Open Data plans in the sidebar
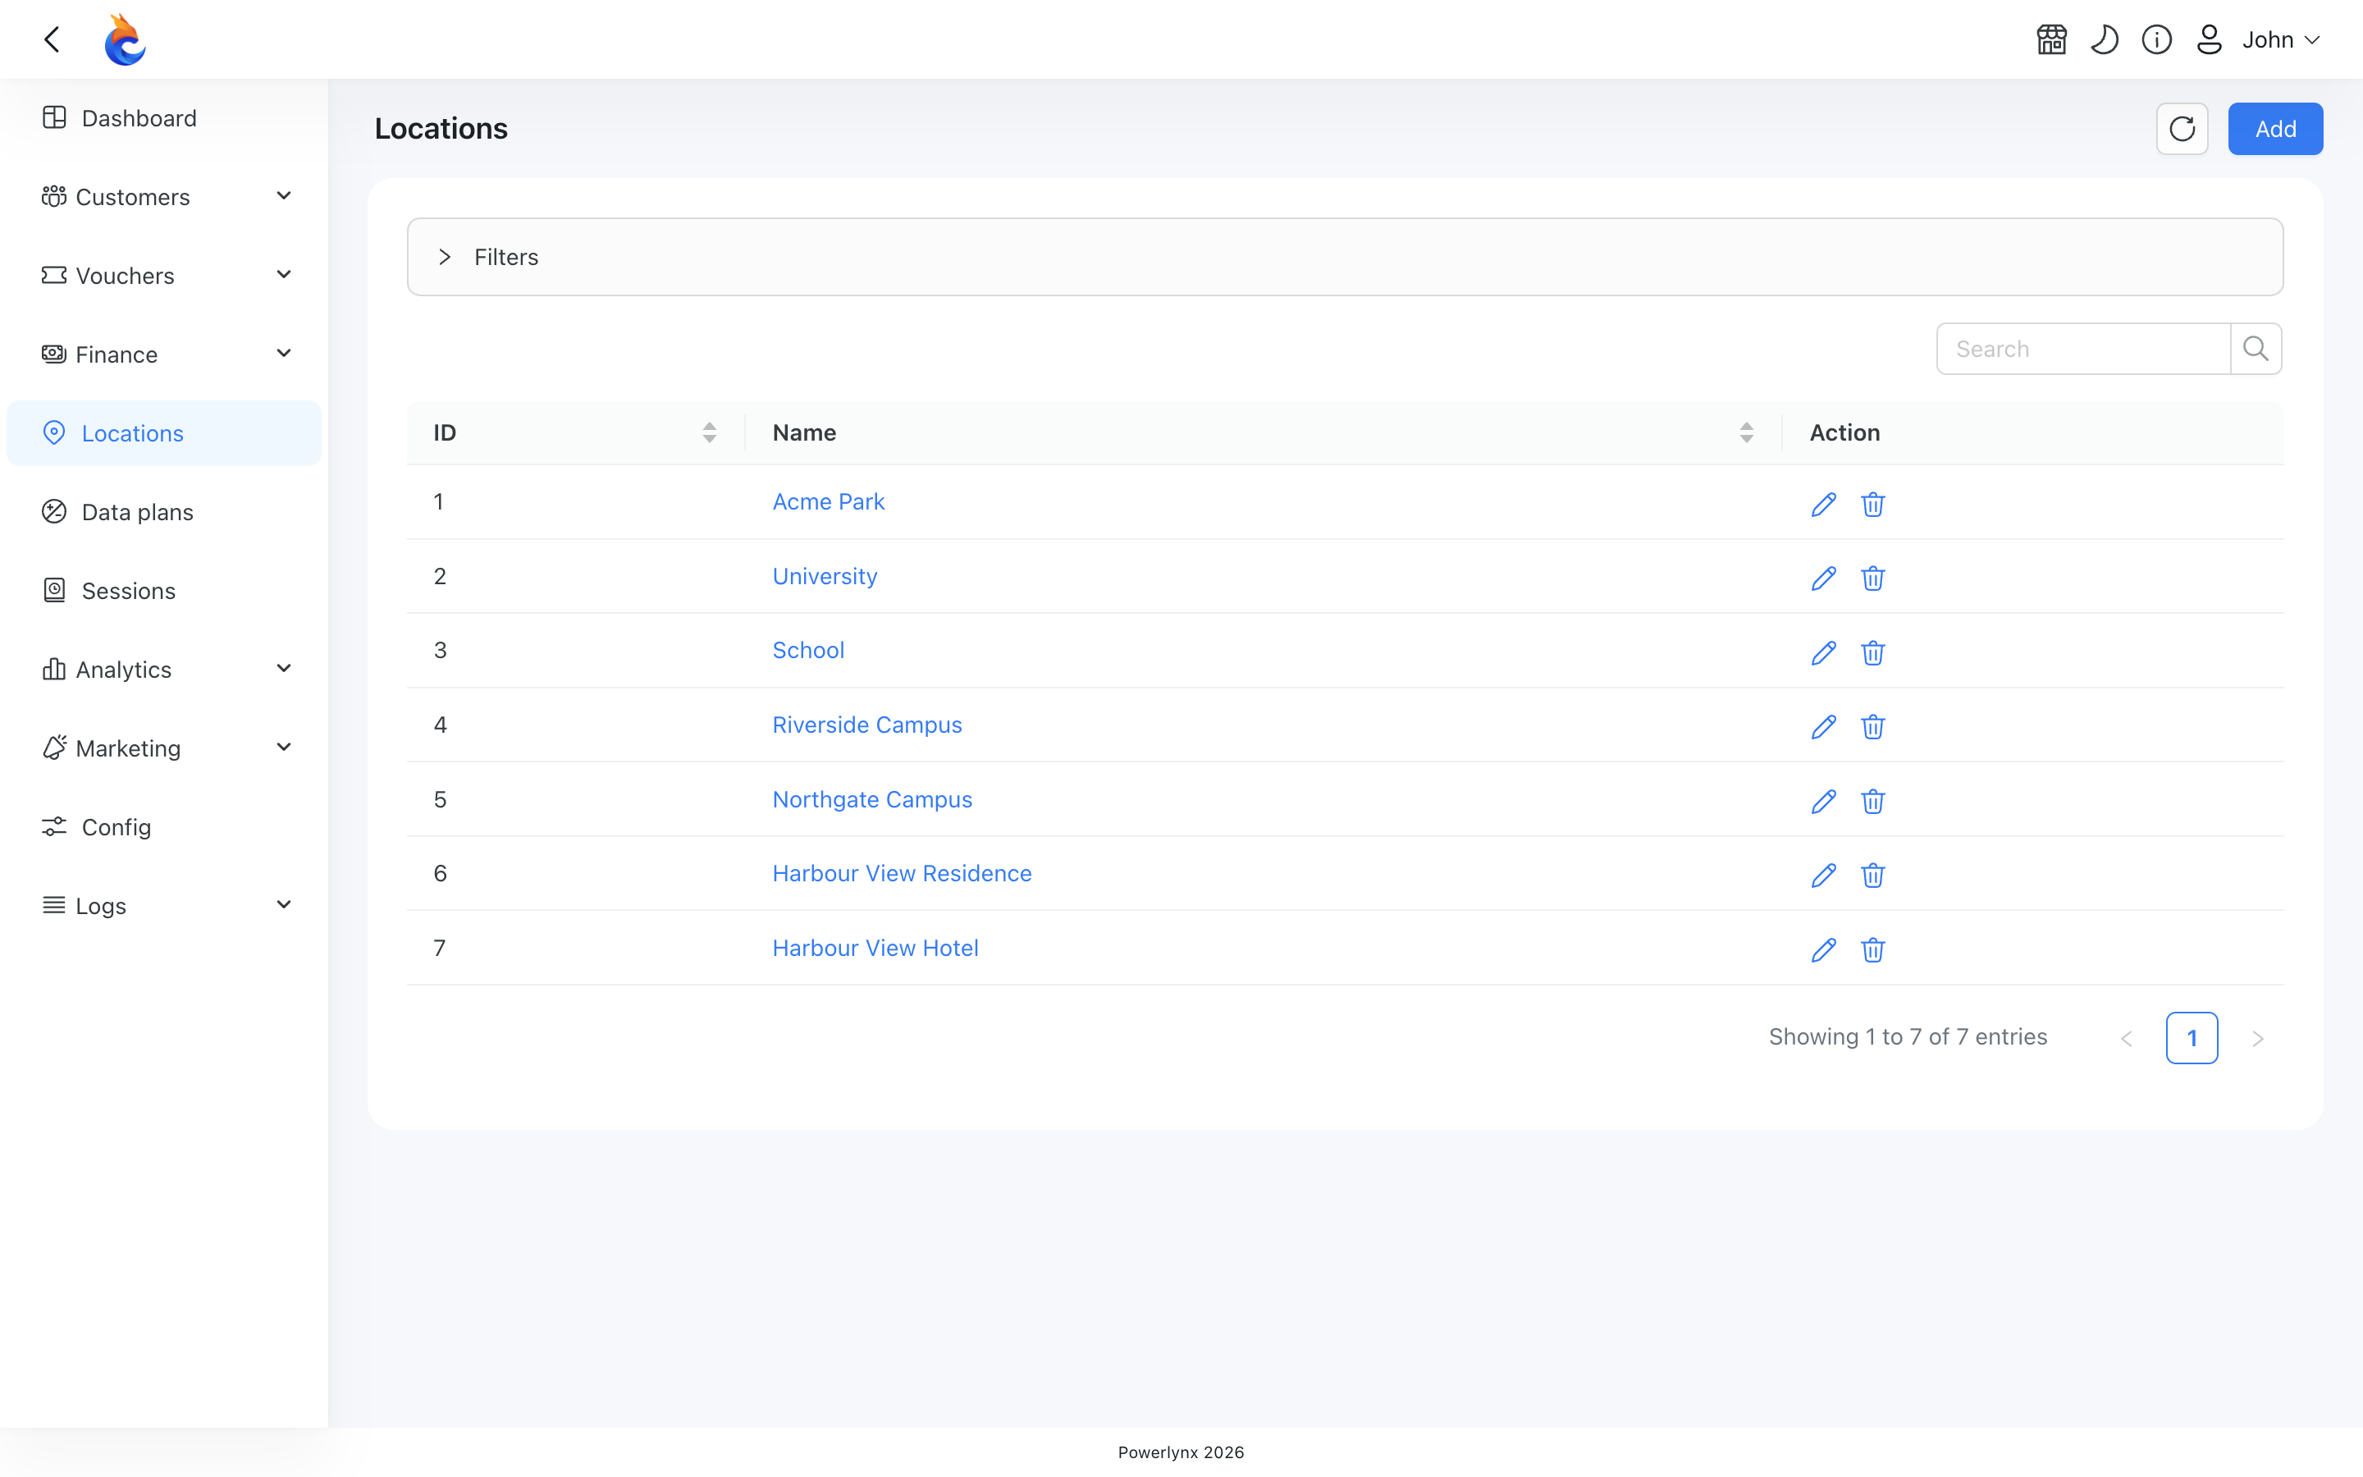2363x1477 pixels. coord(164,512)
